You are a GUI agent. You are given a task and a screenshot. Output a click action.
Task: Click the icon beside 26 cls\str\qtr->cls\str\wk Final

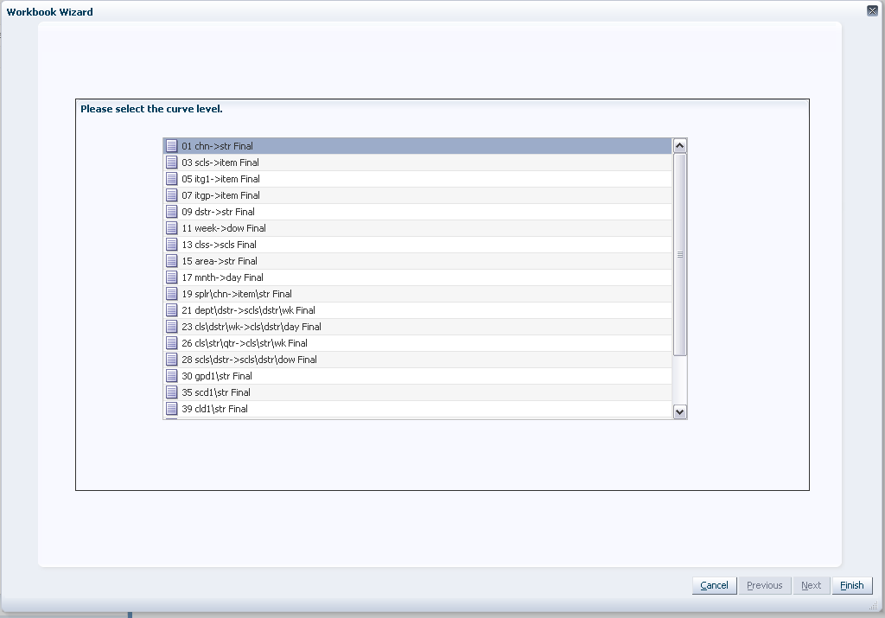(172, 342)
